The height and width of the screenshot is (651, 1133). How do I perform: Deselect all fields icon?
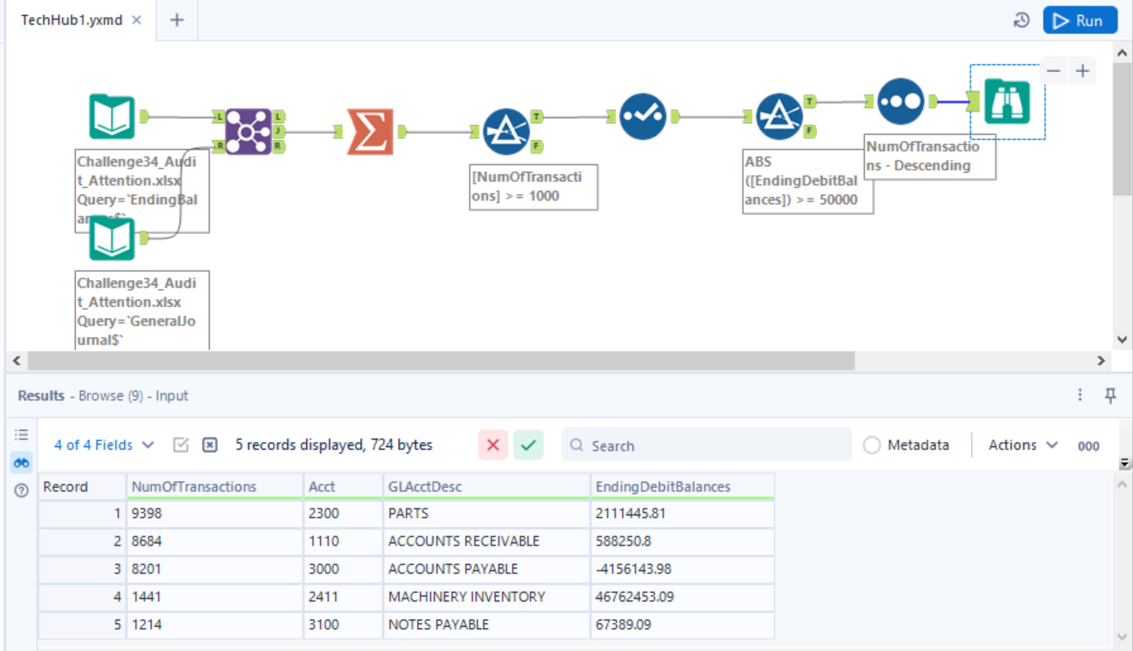coord(210,445)
